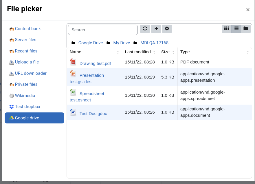Image resolution: width=255 pixels, height=184 pixels.
Task: Click the Google Drive triangle icon
Action: (x=12, y=118)
